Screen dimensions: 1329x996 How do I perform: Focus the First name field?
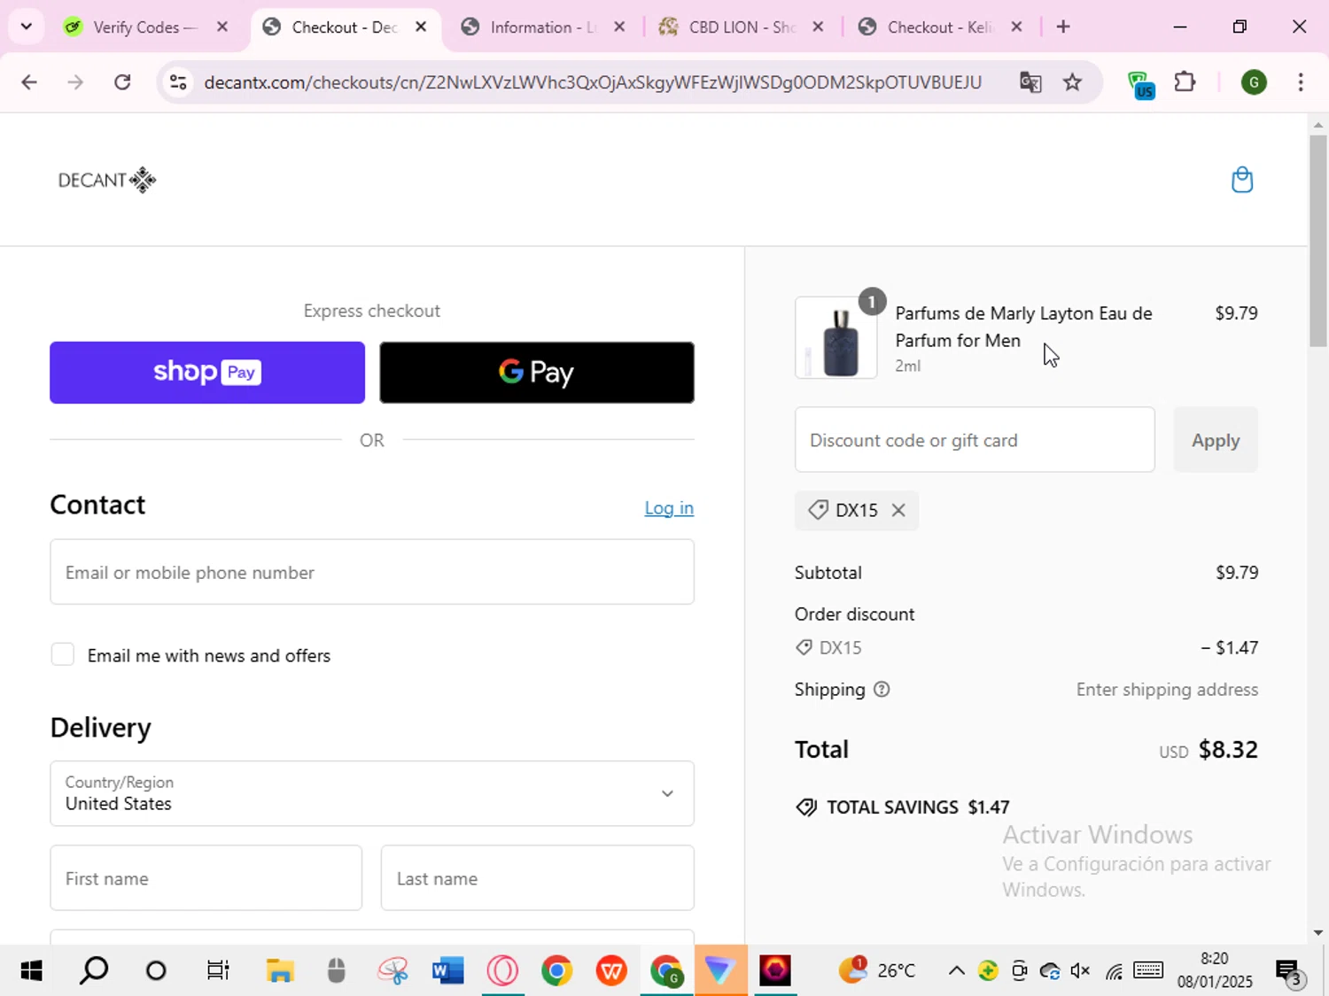click(x=206, y=878)
